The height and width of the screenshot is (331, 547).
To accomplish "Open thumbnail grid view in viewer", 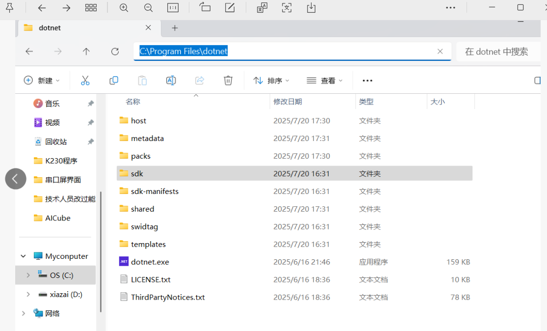I will click(91, 8).
